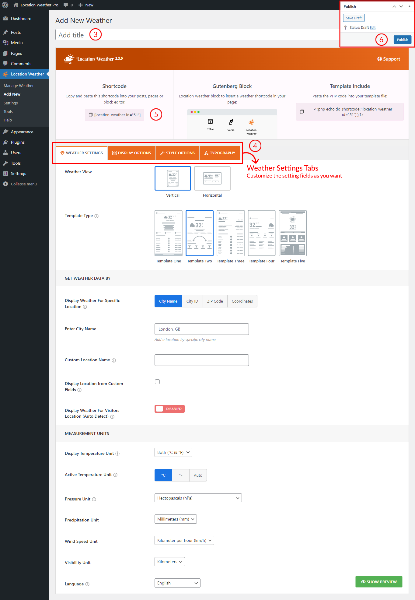Copy the PHP template code icon
This screenshot has height=600, width=415.
point(302,112)
